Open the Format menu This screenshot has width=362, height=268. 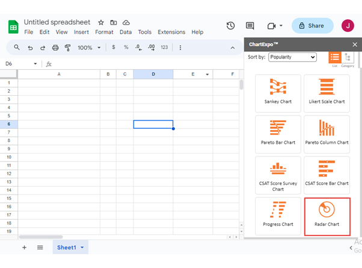click(104, 32)
